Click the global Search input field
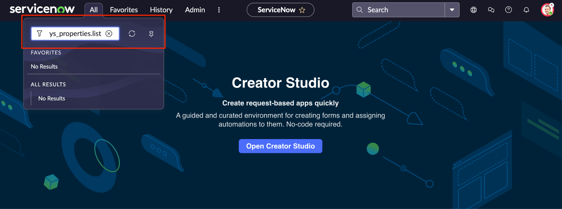The height and width of the screenshot is (209, 562). coord(403,10)
